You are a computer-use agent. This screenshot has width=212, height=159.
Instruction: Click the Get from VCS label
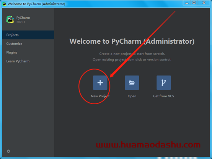tap(164, 96)
